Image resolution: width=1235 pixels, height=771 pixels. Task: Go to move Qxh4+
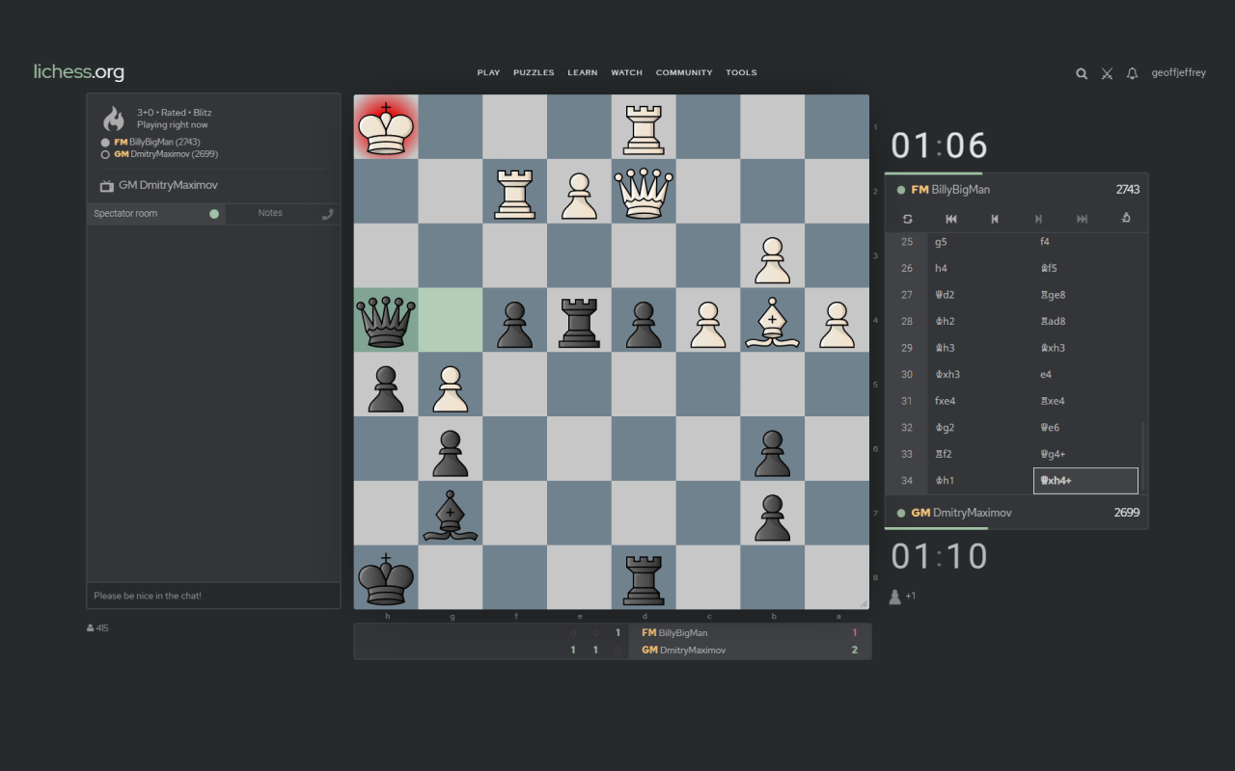point(1085,481)
